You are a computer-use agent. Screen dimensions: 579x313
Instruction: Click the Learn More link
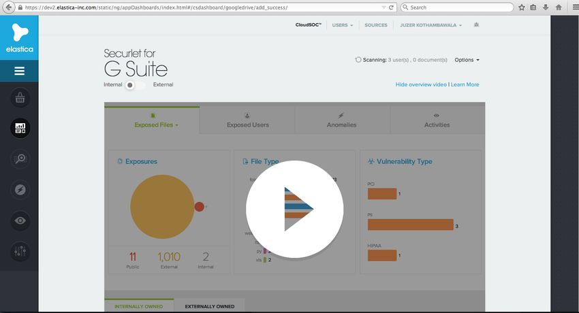[465, 84]
